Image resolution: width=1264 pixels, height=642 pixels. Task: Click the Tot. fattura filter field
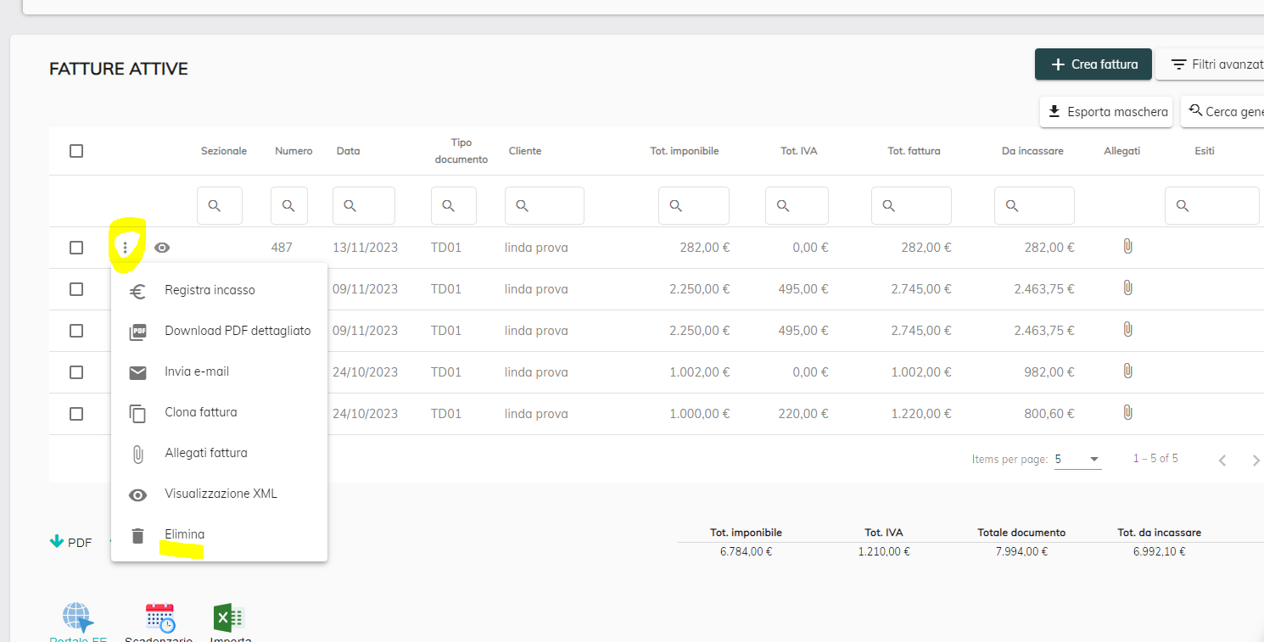(x=911, y=205)
